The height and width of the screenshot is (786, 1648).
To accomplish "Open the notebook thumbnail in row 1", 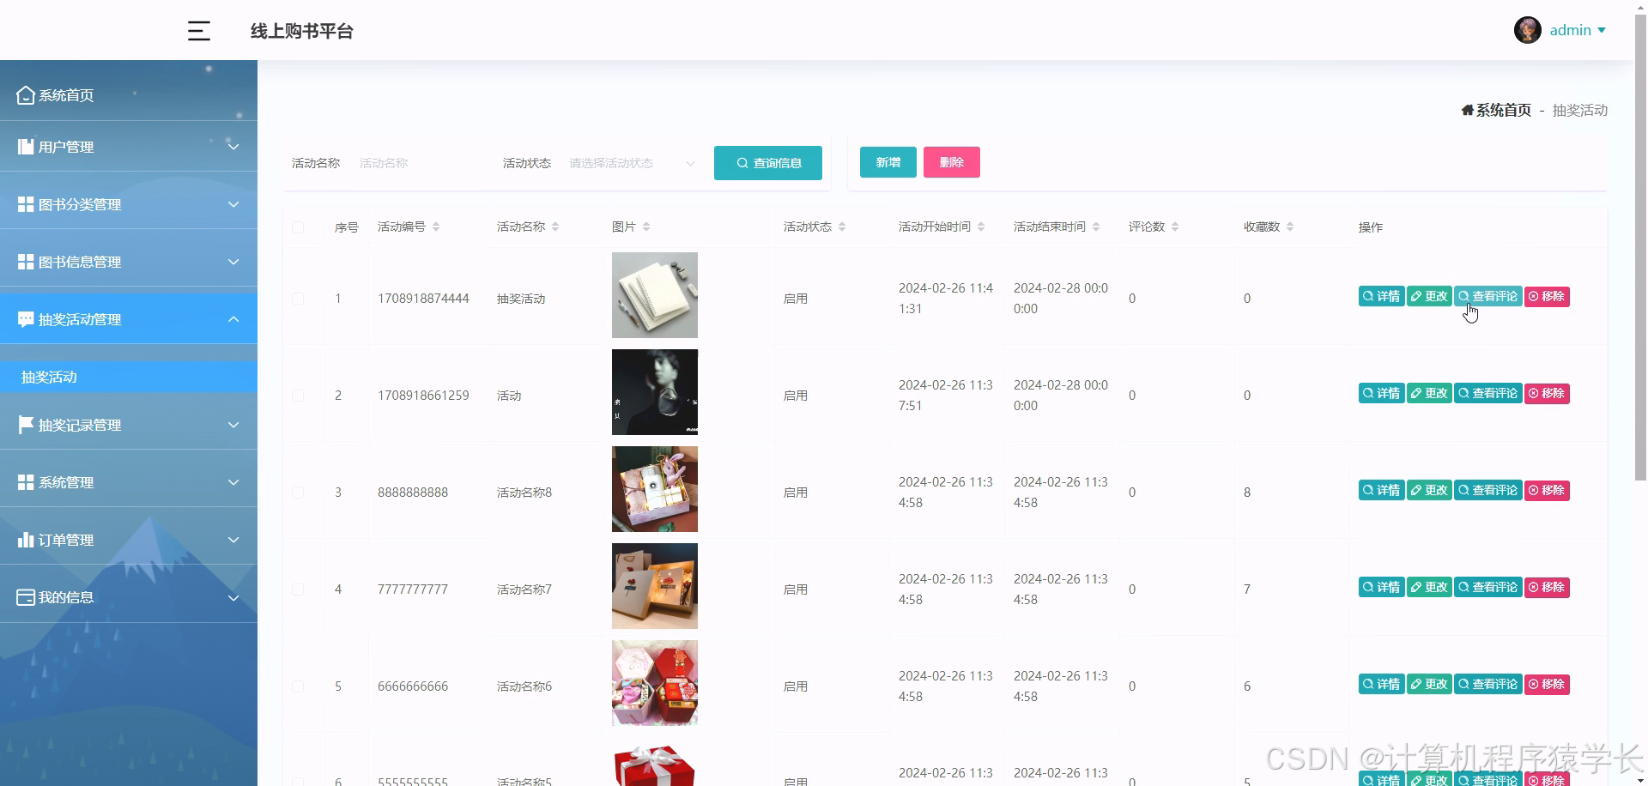I will coord(655,295).
